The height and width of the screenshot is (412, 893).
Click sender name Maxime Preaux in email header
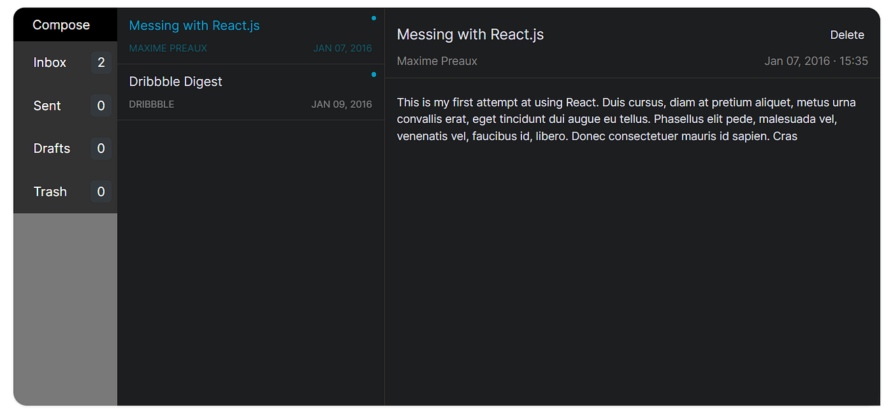point(437,60)
